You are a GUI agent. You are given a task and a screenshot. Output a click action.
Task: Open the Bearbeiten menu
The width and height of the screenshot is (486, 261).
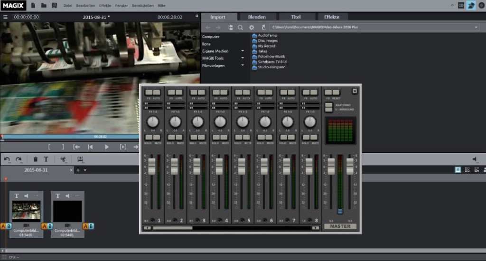pos(85,6)
